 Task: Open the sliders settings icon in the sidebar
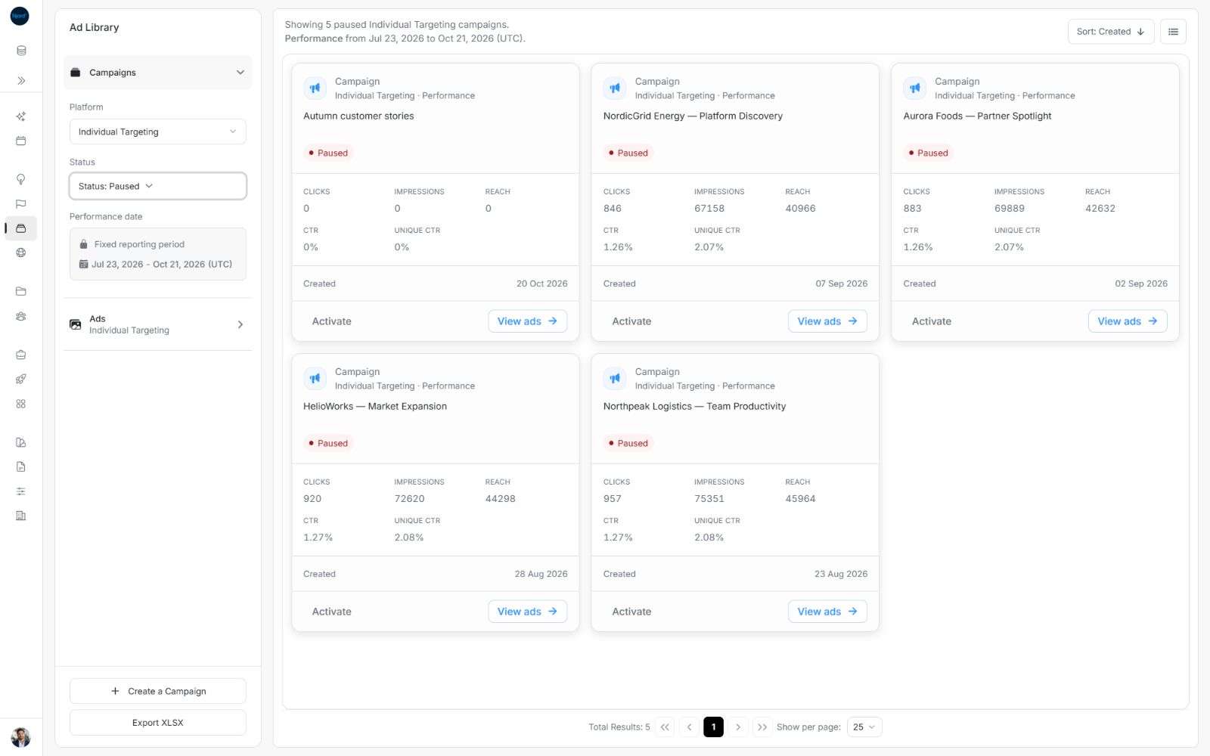point(21,491)
